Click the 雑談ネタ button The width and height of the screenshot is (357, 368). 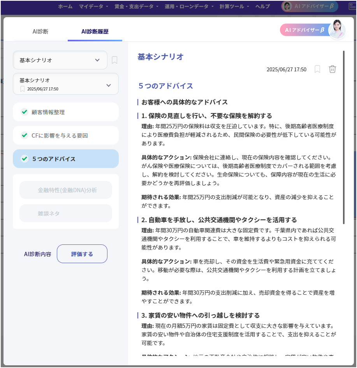66,213
